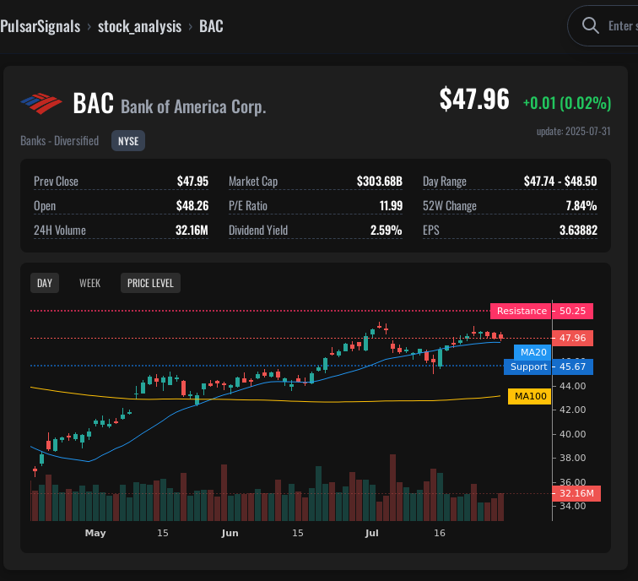Click the Market Cap label
Viewport: 638px width, 581px height.
(253, 182)
